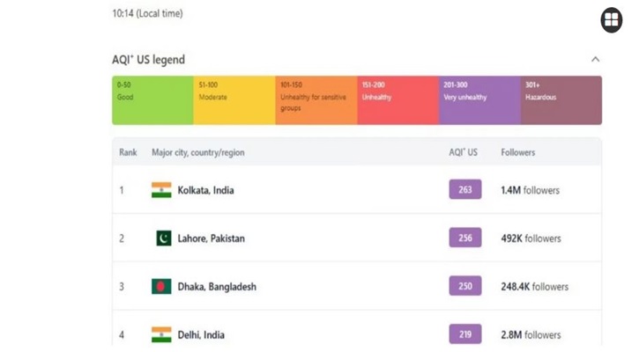The width and height of the screenshot is (639, 352).
Task: Open the Kolkata, India city link
Action: (x=205, y=190)
